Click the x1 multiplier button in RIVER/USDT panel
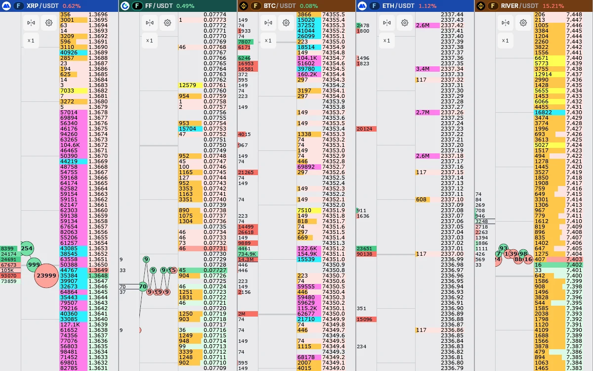The image size is (593, 371). 505,41
